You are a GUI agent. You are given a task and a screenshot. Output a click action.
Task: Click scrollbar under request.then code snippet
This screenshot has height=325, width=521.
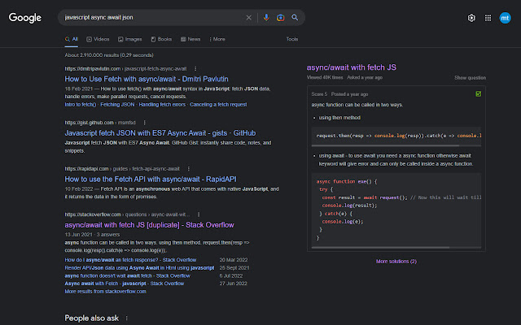pyautogui.click(x=385, y=145)
